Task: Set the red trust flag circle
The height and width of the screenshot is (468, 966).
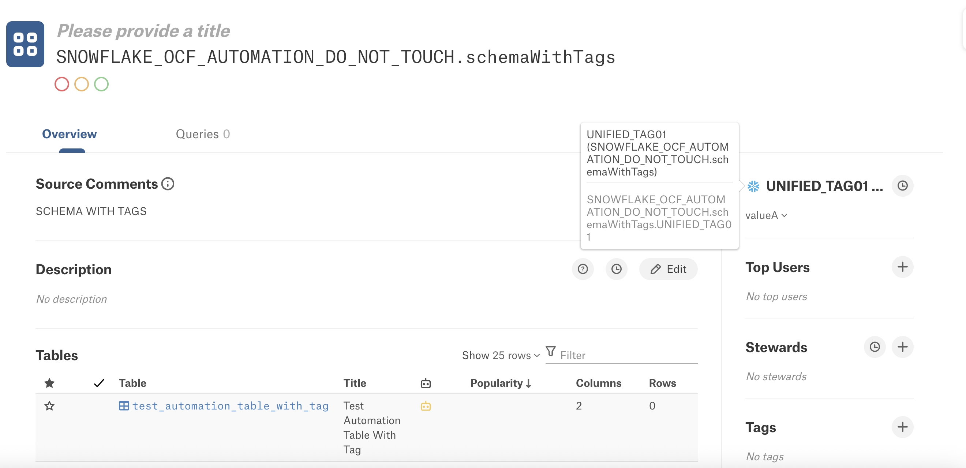Action: click(62, 84)
